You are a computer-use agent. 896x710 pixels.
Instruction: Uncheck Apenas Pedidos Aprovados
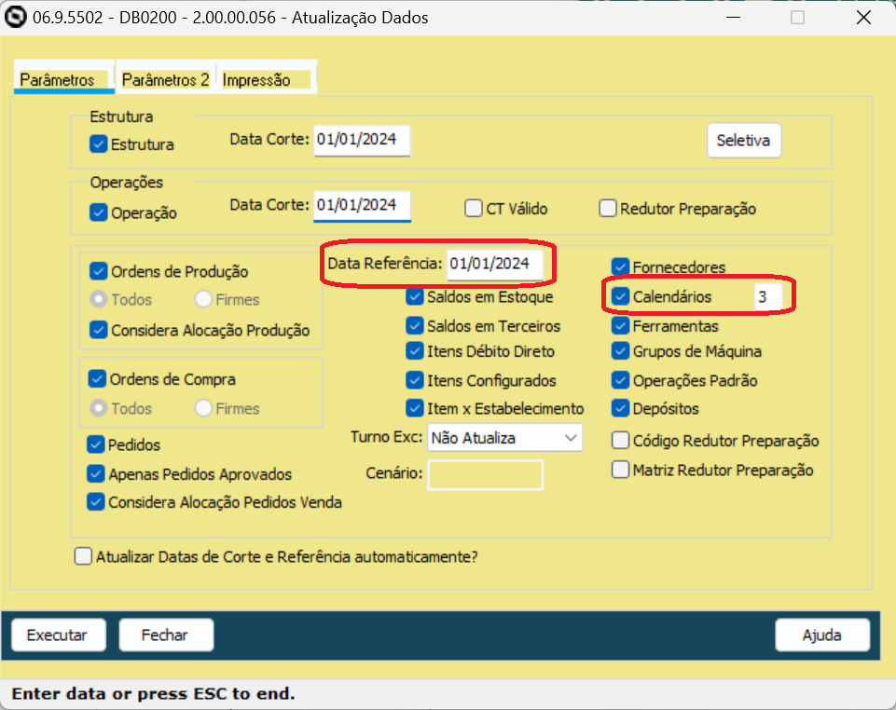pos(95,473)
